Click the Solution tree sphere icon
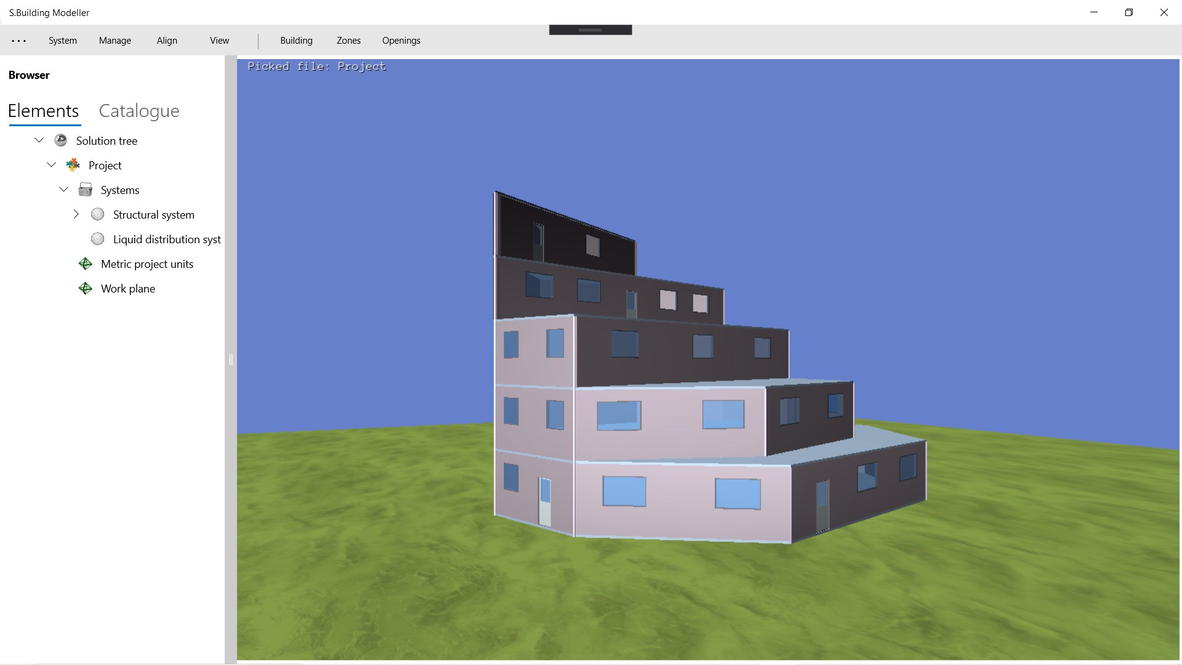Viewport: 1182px width, 665px height. pos(60,140)
